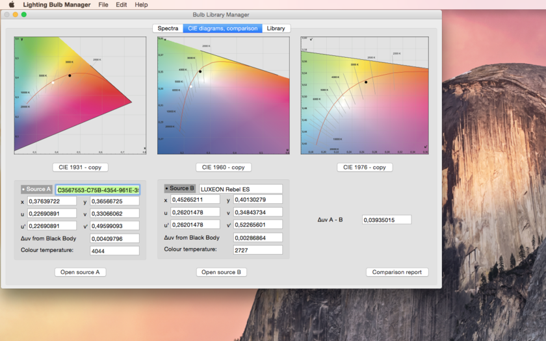Click Open source B button
546x341 pixels.
point(221,272)
